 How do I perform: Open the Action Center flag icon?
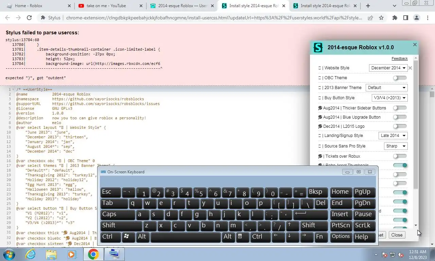pyautogui.click(x=385, y=255)
